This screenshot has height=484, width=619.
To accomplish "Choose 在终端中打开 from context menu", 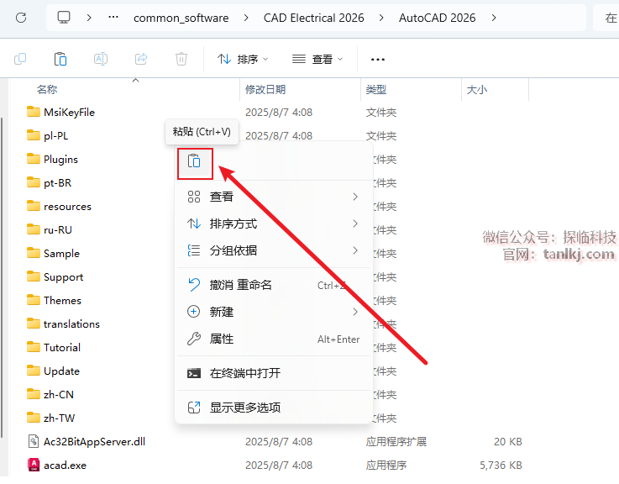I will pos(244,373).
